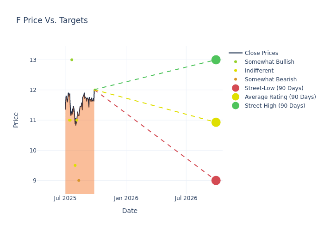Click the green Street-High legend swatch

click(236, 106)
